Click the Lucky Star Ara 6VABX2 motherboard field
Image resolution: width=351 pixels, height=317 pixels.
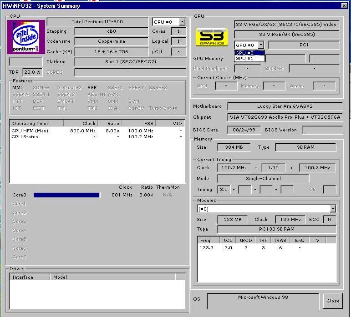point(285,106)
